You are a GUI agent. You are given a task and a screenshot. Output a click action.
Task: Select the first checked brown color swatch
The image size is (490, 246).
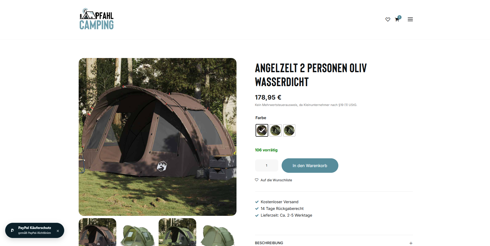(262, 130)
